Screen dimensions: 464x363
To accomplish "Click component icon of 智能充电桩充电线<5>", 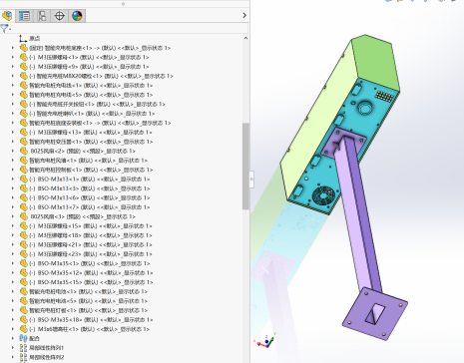I will point(23,95).
